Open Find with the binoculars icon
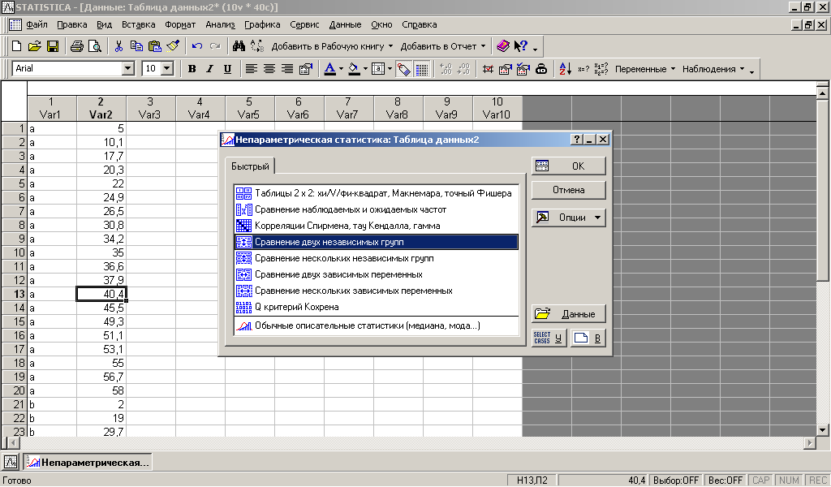831x487 pixels. pos(239,46)
